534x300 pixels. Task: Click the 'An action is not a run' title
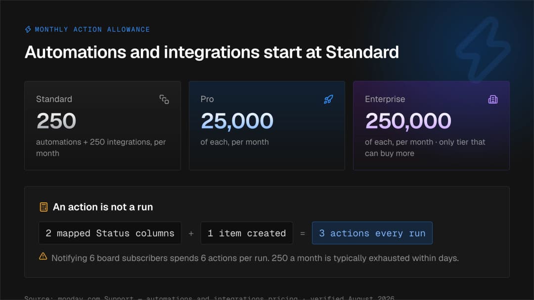pyautogui.click(x=103, y=207)
